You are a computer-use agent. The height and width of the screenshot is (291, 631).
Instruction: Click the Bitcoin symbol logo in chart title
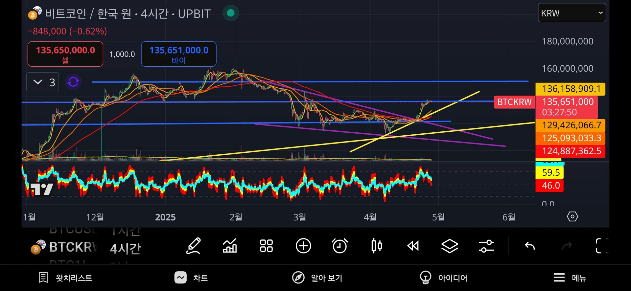coord(35,13)
